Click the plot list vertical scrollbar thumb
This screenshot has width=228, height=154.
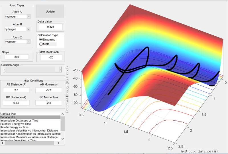[63, 123]
